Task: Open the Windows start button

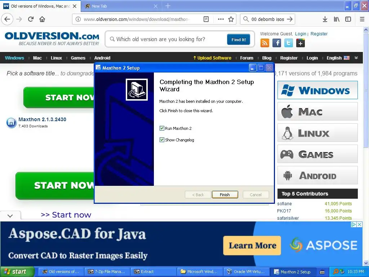Action: click(17, 272)
